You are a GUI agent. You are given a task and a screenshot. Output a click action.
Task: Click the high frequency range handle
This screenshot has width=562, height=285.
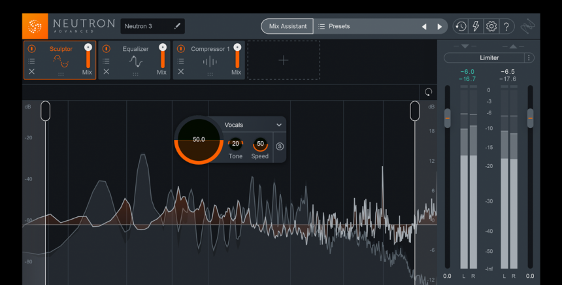[x=415, y=110]
